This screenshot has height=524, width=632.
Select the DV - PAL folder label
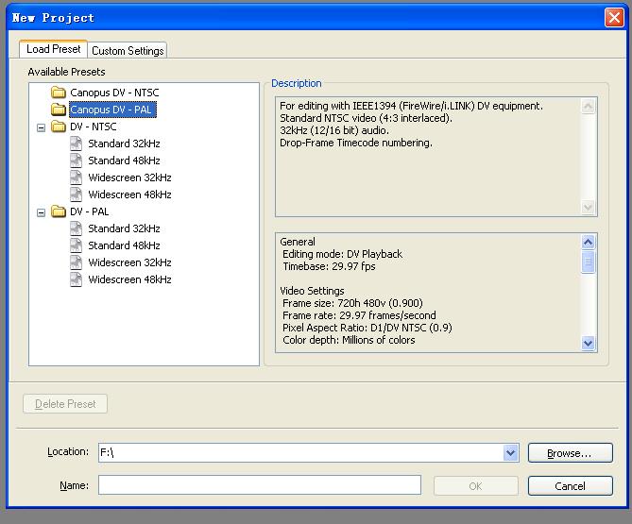[89, 211]
